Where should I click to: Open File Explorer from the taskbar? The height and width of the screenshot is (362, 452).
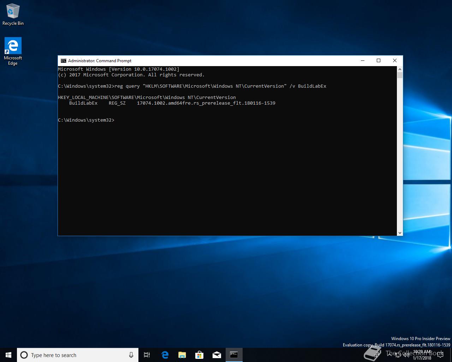182,355
